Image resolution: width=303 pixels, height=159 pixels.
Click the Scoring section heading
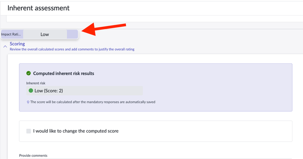pos(17,44)
